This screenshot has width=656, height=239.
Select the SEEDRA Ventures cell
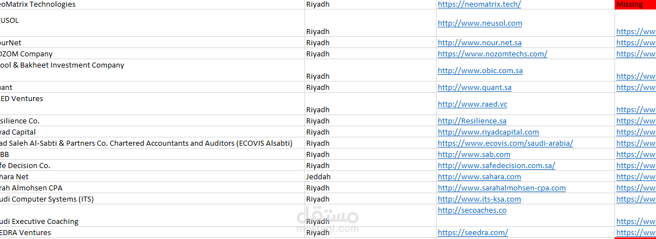pyautogui.click(x=152, y=232)
